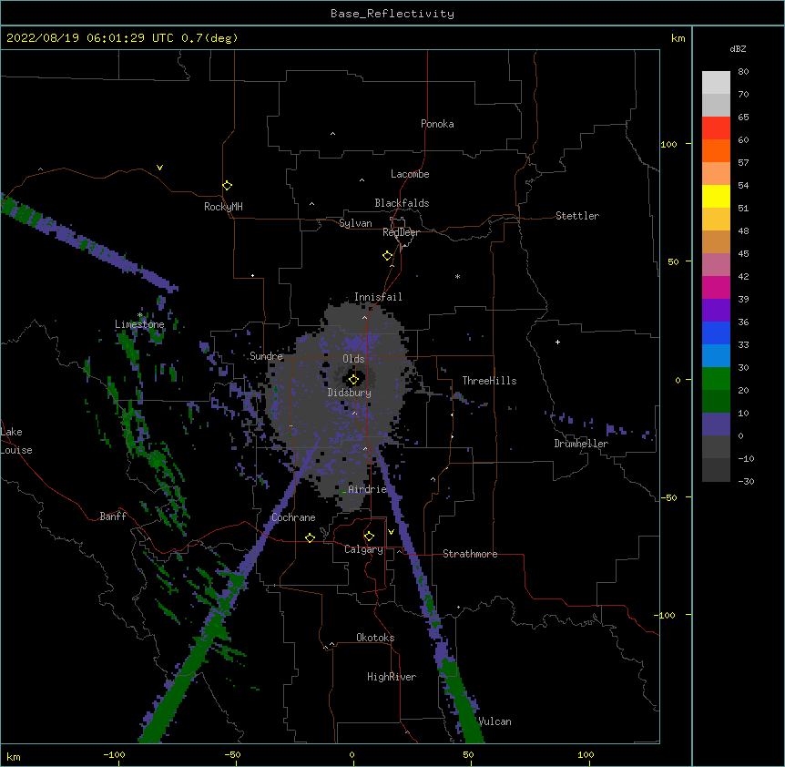Click the Olds city label
This screenshot has height=767, width=785.
click(353, 359)
